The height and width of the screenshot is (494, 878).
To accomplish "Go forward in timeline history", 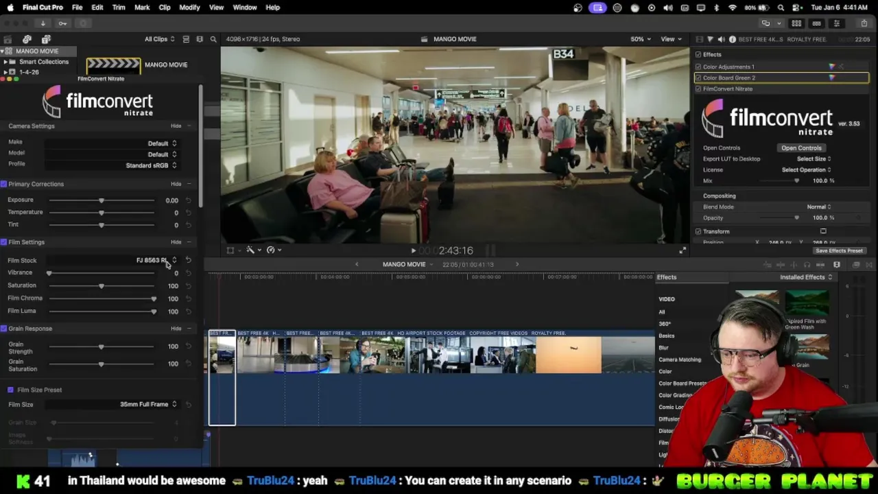I will pos(517,264).
